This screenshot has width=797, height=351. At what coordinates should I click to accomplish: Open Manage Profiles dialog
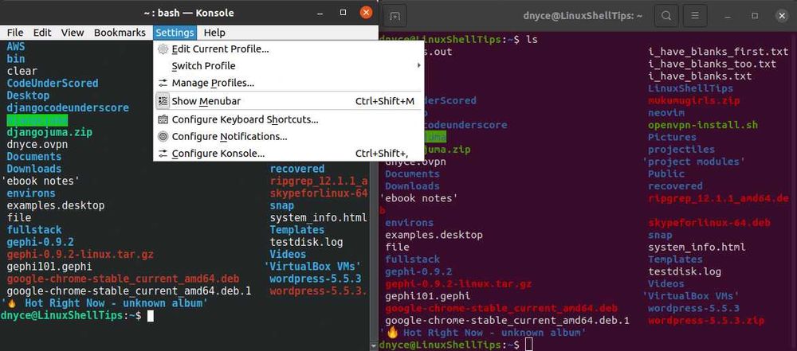point(289,83)
